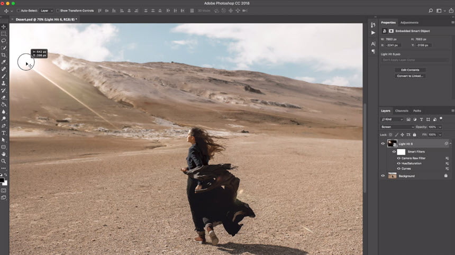Enable the Auto-Select checkbox

(19, 11)
